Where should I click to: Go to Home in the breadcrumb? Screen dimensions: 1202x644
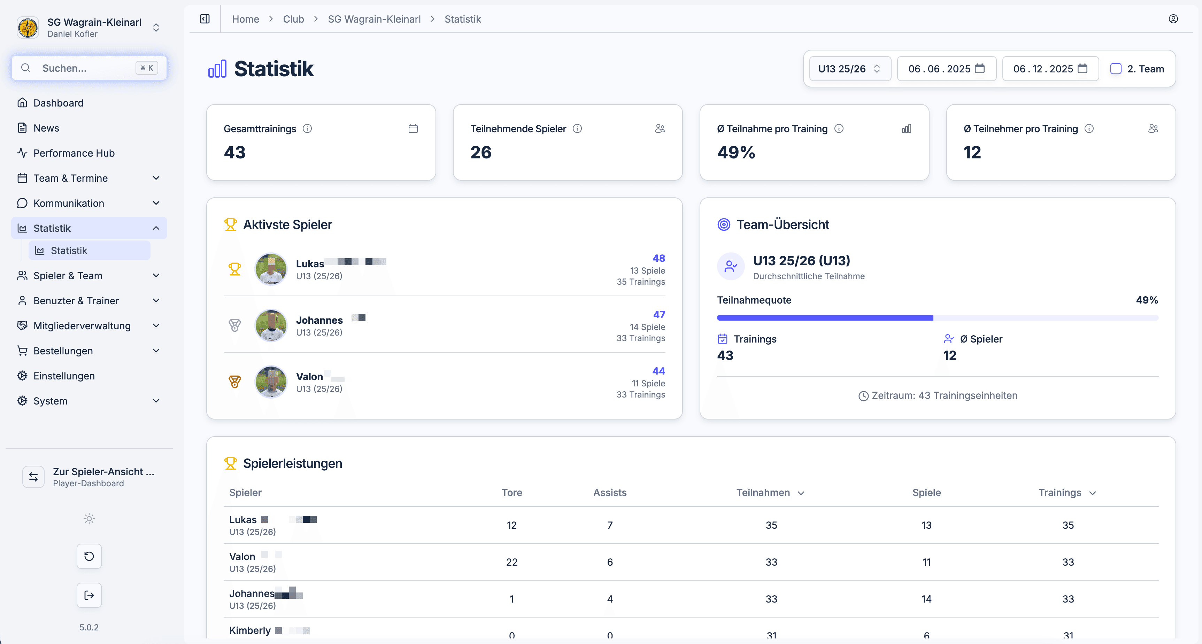(x=245, y=19)
